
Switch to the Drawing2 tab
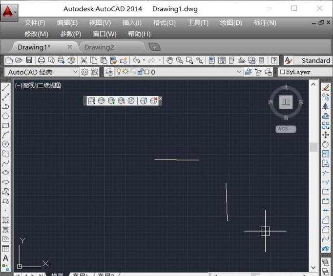[99, 47]
